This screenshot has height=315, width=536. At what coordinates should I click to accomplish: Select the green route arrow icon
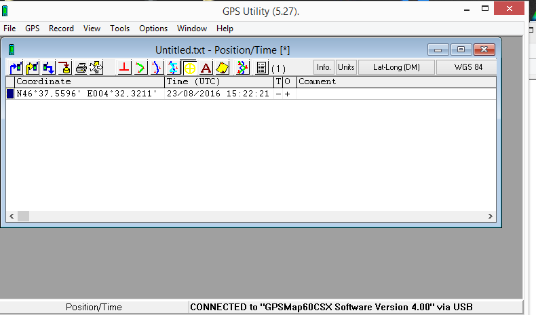140,68
